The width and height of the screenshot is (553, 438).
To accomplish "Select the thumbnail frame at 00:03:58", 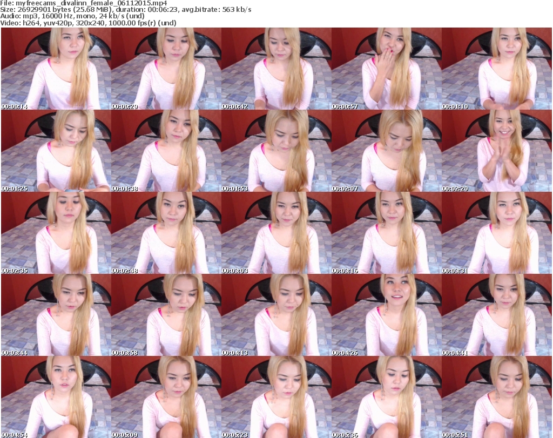I will point(166,314).
